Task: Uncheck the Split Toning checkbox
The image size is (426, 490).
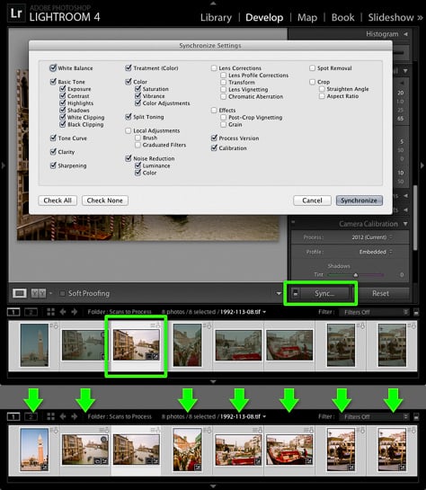Action: pos(129,117)
